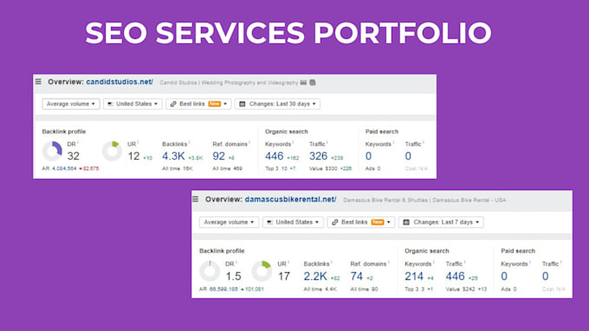The height and width of the screenshot is (331, 589).
Task: Click Backlink profile heading in damascusbikerental panel
Action: (x=222, y=251)
